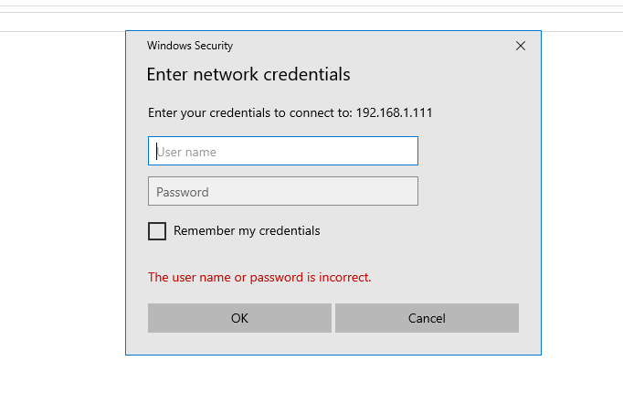
Task: Focus the User name input field
Action: [283, 151]
